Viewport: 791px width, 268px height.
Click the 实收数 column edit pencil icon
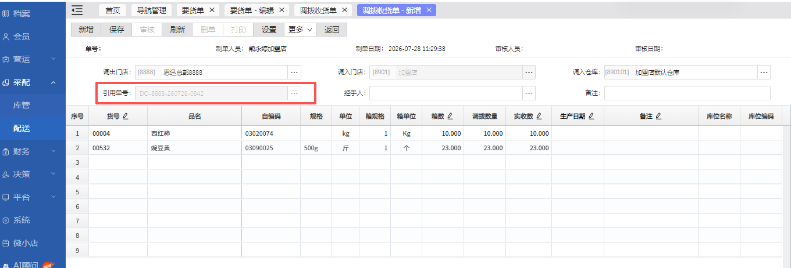click(x=539, y=116)
